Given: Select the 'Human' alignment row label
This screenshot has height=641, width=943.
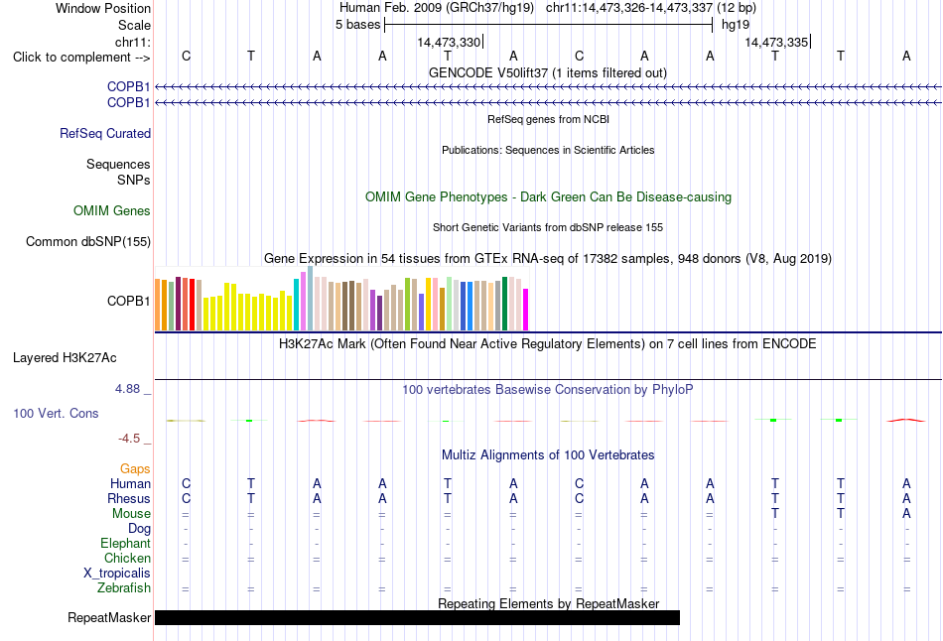Looking at the screenshot, I should pyautogui.click(x=130, y=483).
